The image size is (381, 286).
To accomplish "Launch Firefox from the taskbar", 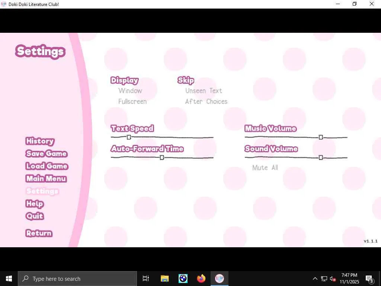I will 201,279.
